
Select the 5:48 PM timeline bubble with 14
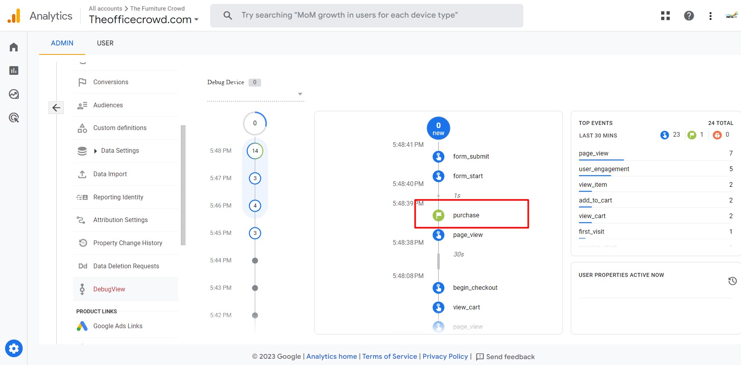point(255,151)
